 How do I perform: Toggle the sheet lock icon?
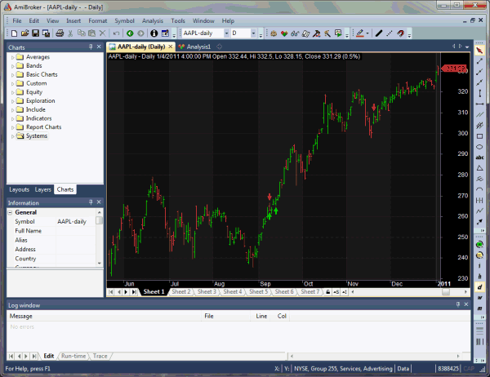327,292
